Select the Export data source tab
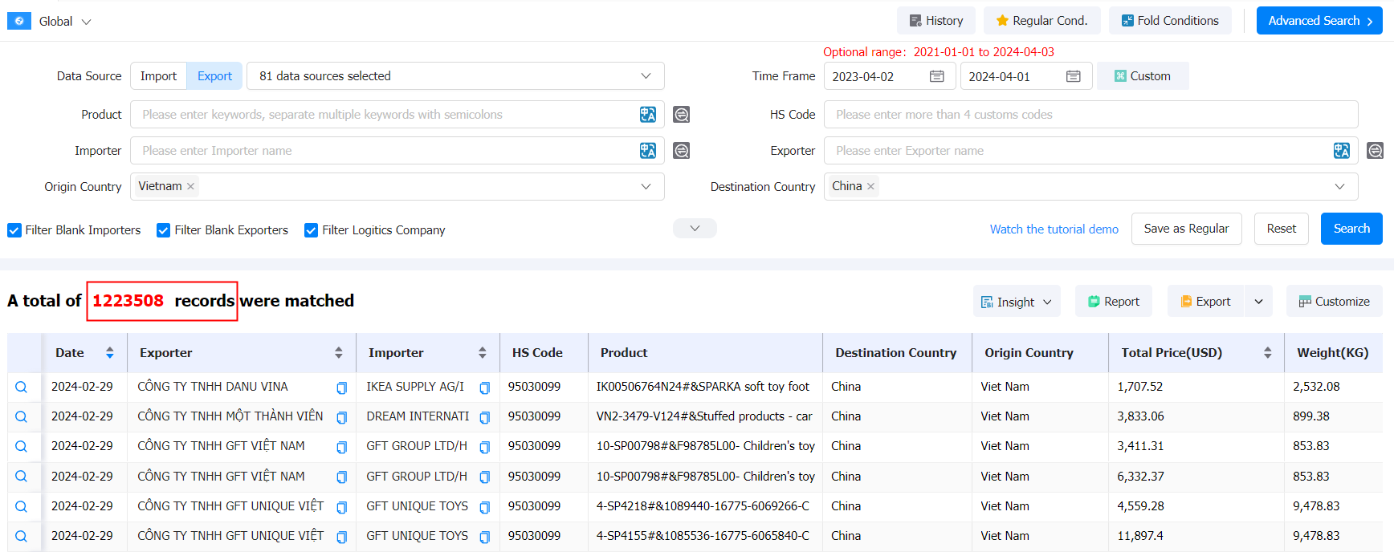1394x552 pixels. [214, 76]
